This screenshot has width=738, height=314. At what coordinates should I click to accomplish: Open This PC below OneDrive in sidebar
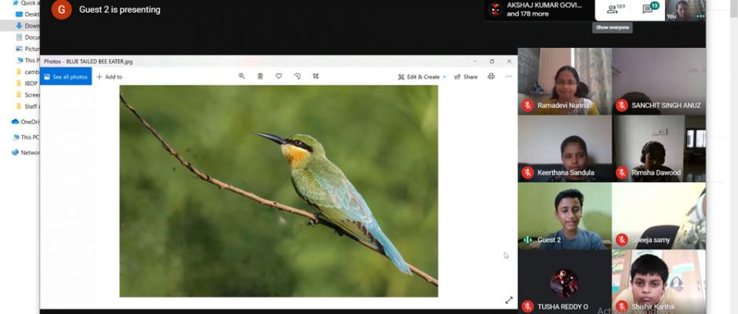point(26,137)
